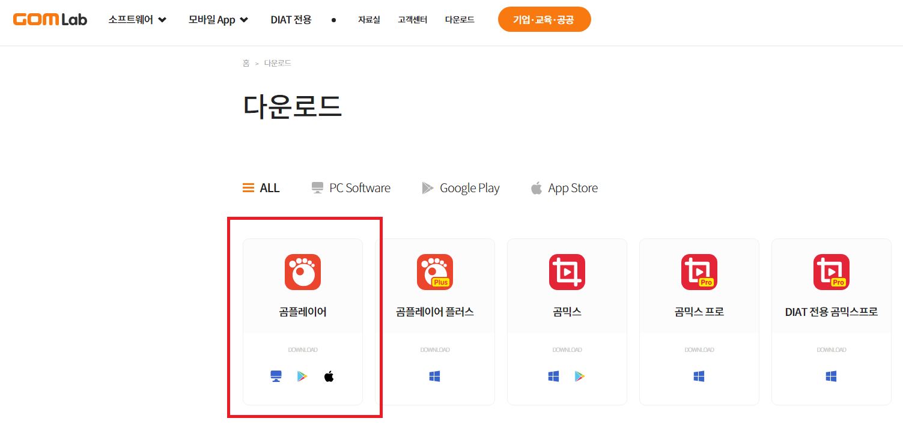This screenshot has width=903, height=427.
Task: Open 다운로드 in top navigation
Action: (x=460, y=20)
